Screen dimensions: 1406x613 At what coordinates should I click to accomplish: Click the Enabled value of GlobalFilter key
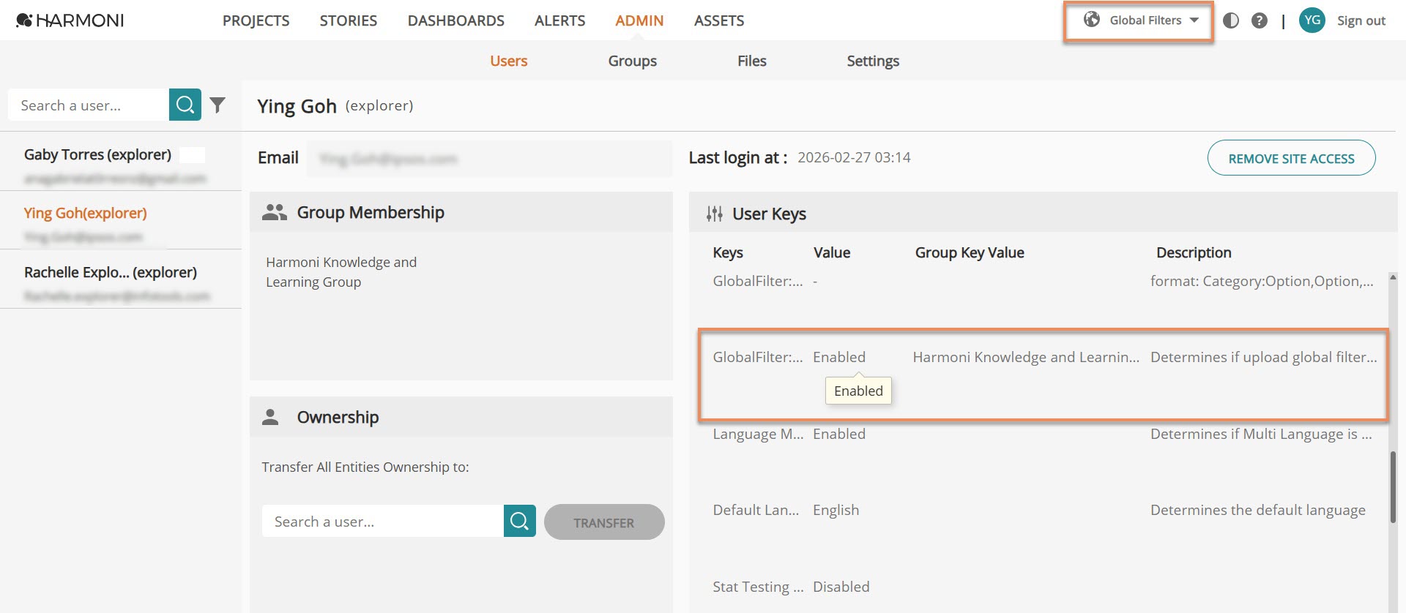coord(839,357)
